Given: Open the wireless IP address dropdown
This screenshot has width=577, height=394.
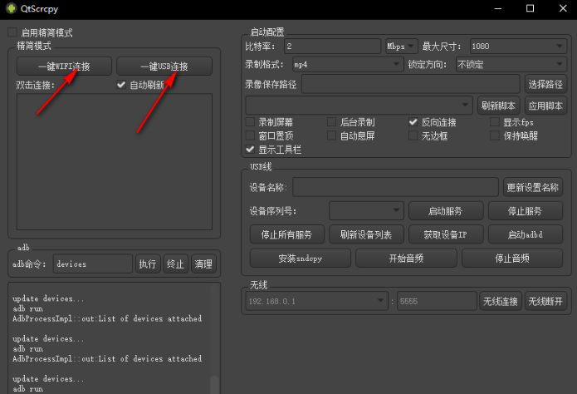Looking at the screenshot, I should pos(316,302).
